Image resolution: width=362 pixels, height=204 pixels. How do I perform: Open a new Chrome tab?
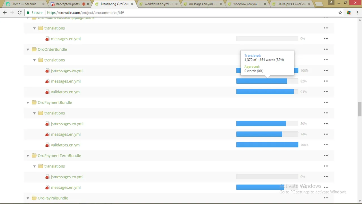[x=319, y=4]
